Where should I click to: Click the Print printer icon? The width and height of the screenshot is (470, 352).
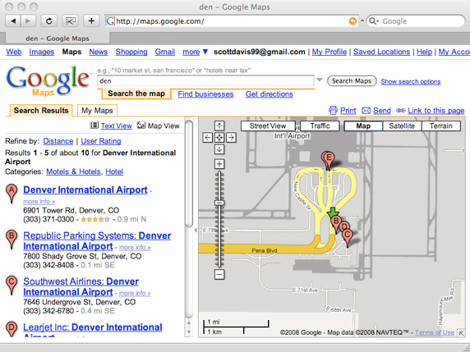(333, 111)
